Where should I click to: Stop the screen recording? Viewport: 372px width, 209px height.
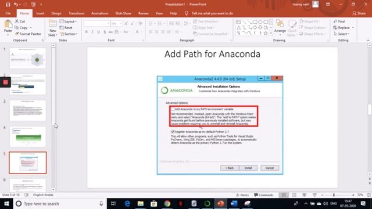click(x=5, y=82)
